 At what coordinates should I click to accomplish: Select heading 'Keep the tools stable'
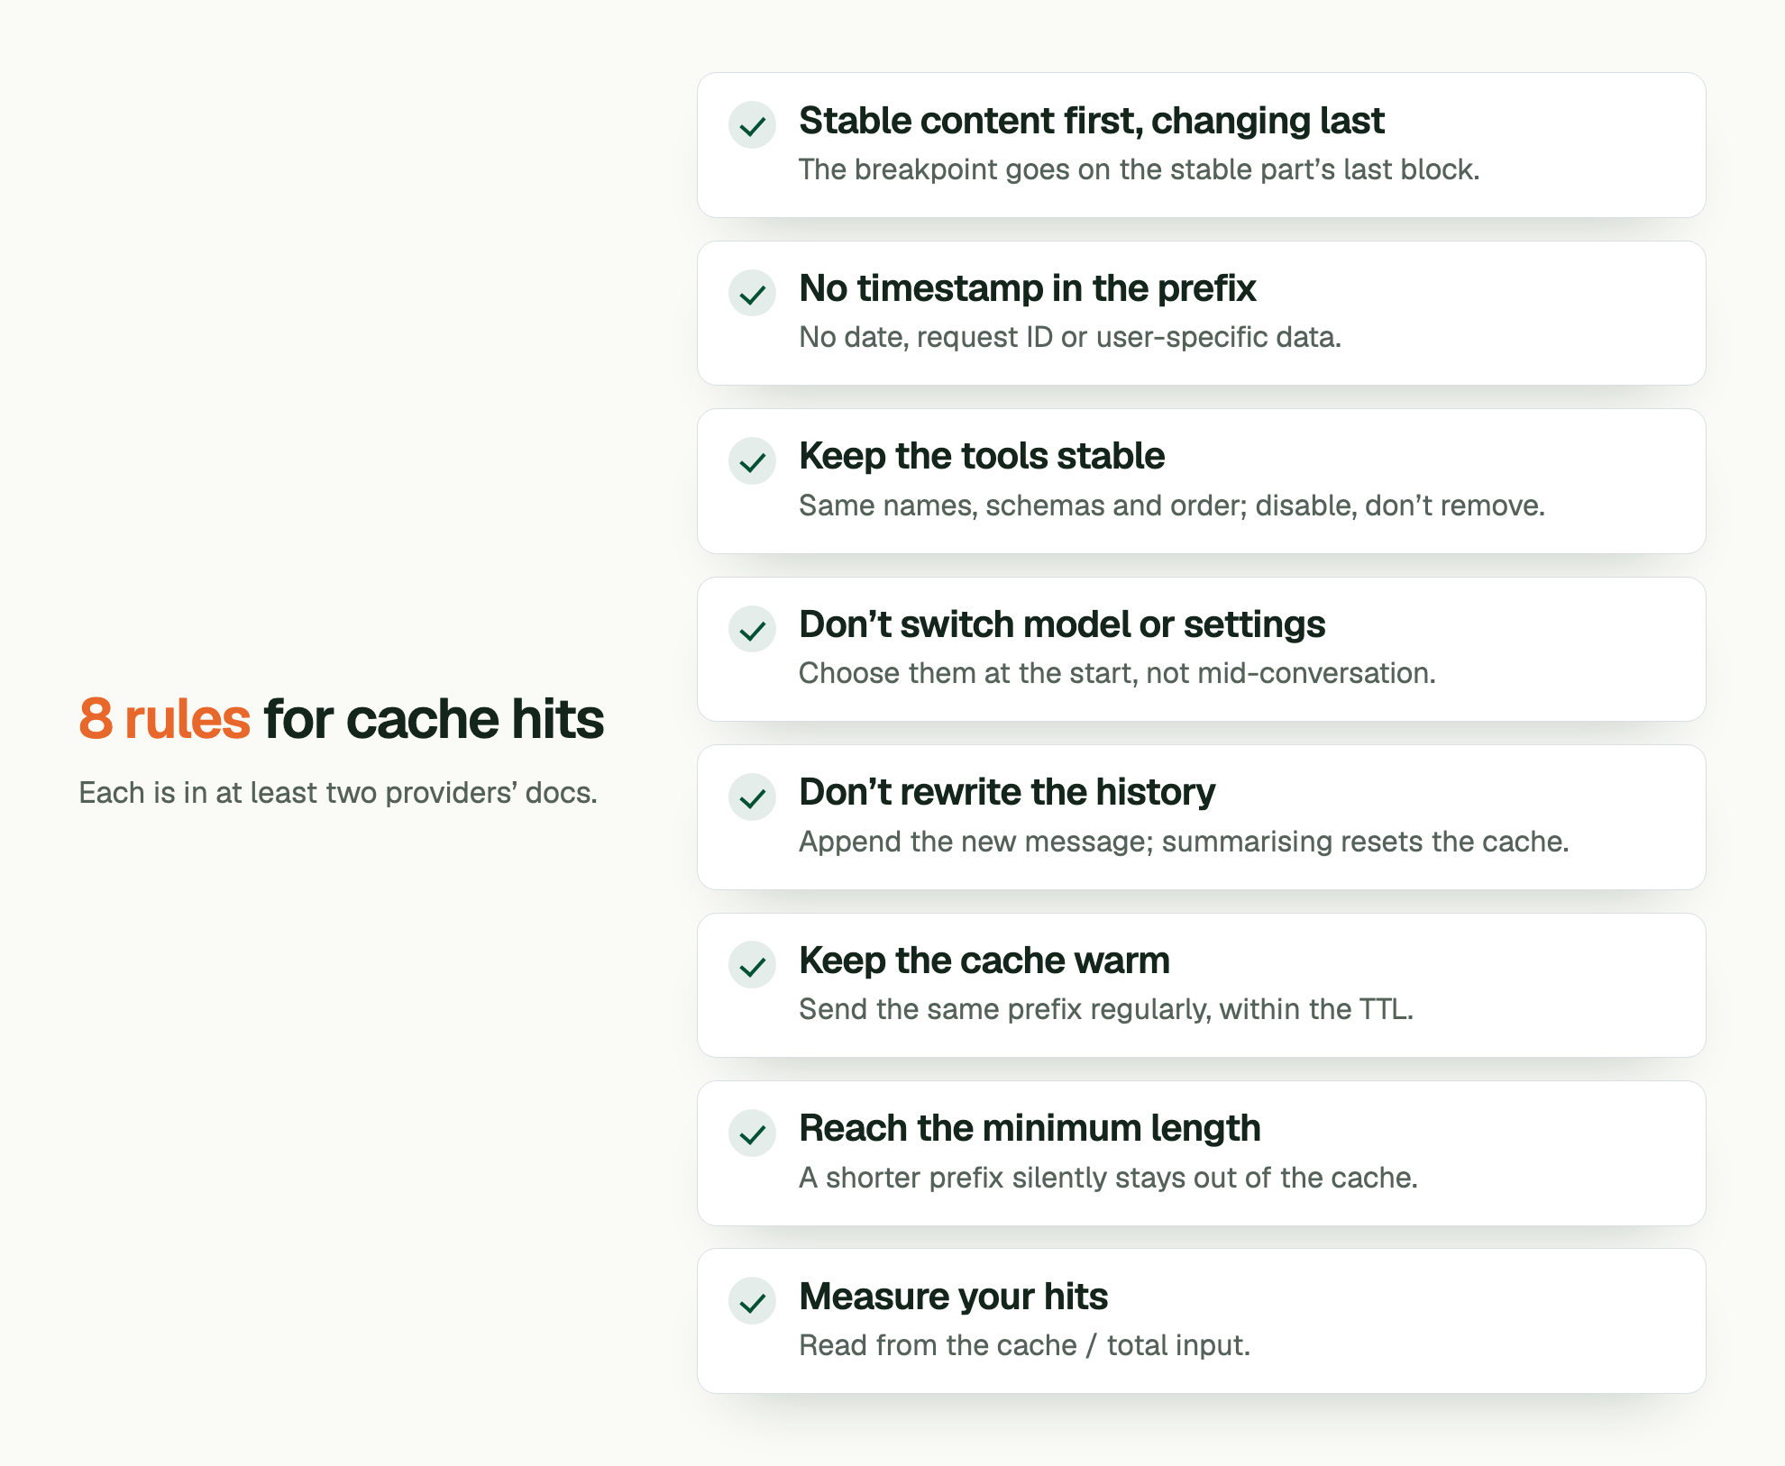982,456
